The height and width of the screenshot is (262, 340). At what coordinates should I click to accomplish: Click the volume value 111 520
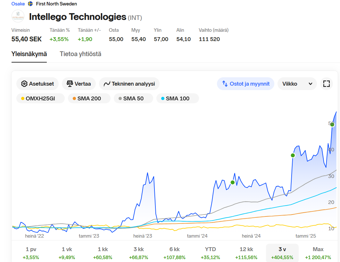(210, 39)
